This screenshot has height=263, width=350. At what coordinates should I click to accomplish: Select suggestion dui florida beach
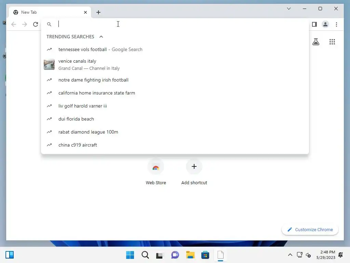pyautogui.click(x=175, y=119)
